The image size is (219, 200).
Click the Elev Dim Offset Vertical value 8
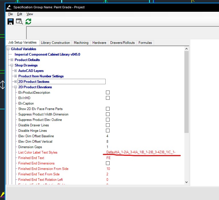pyautogui.click(x=107, y=142)
